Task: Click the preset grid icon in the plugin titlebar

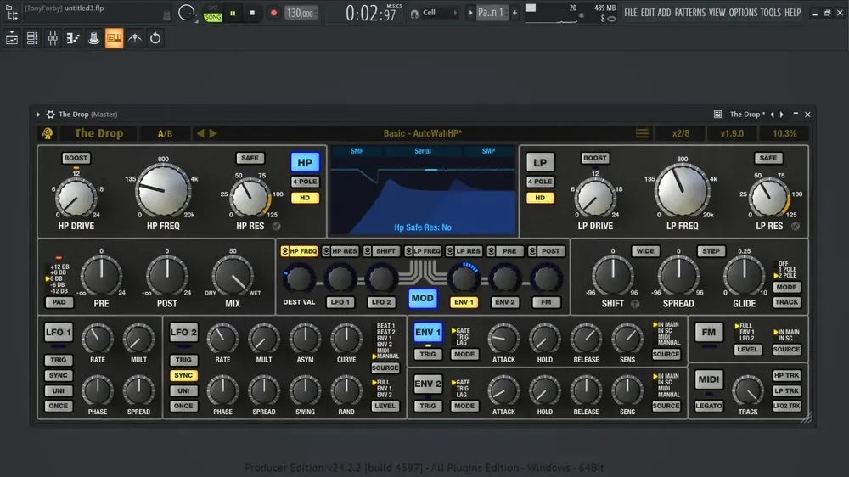Action: point(717,115)
